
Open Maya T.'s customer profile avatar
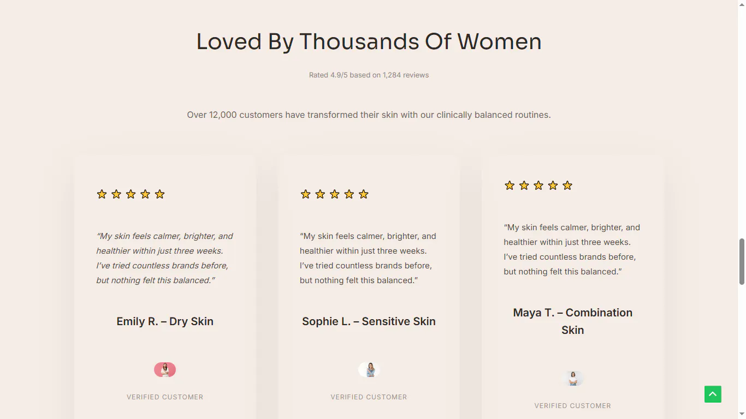pos(573,377)
